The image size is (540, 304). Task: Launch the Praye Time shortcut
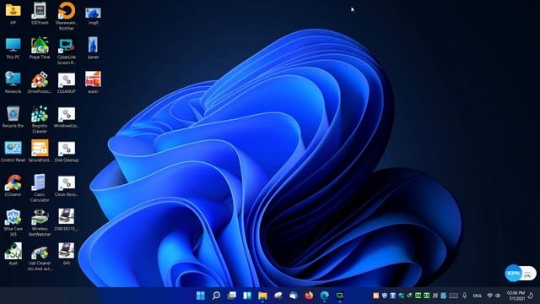(40, 47)
